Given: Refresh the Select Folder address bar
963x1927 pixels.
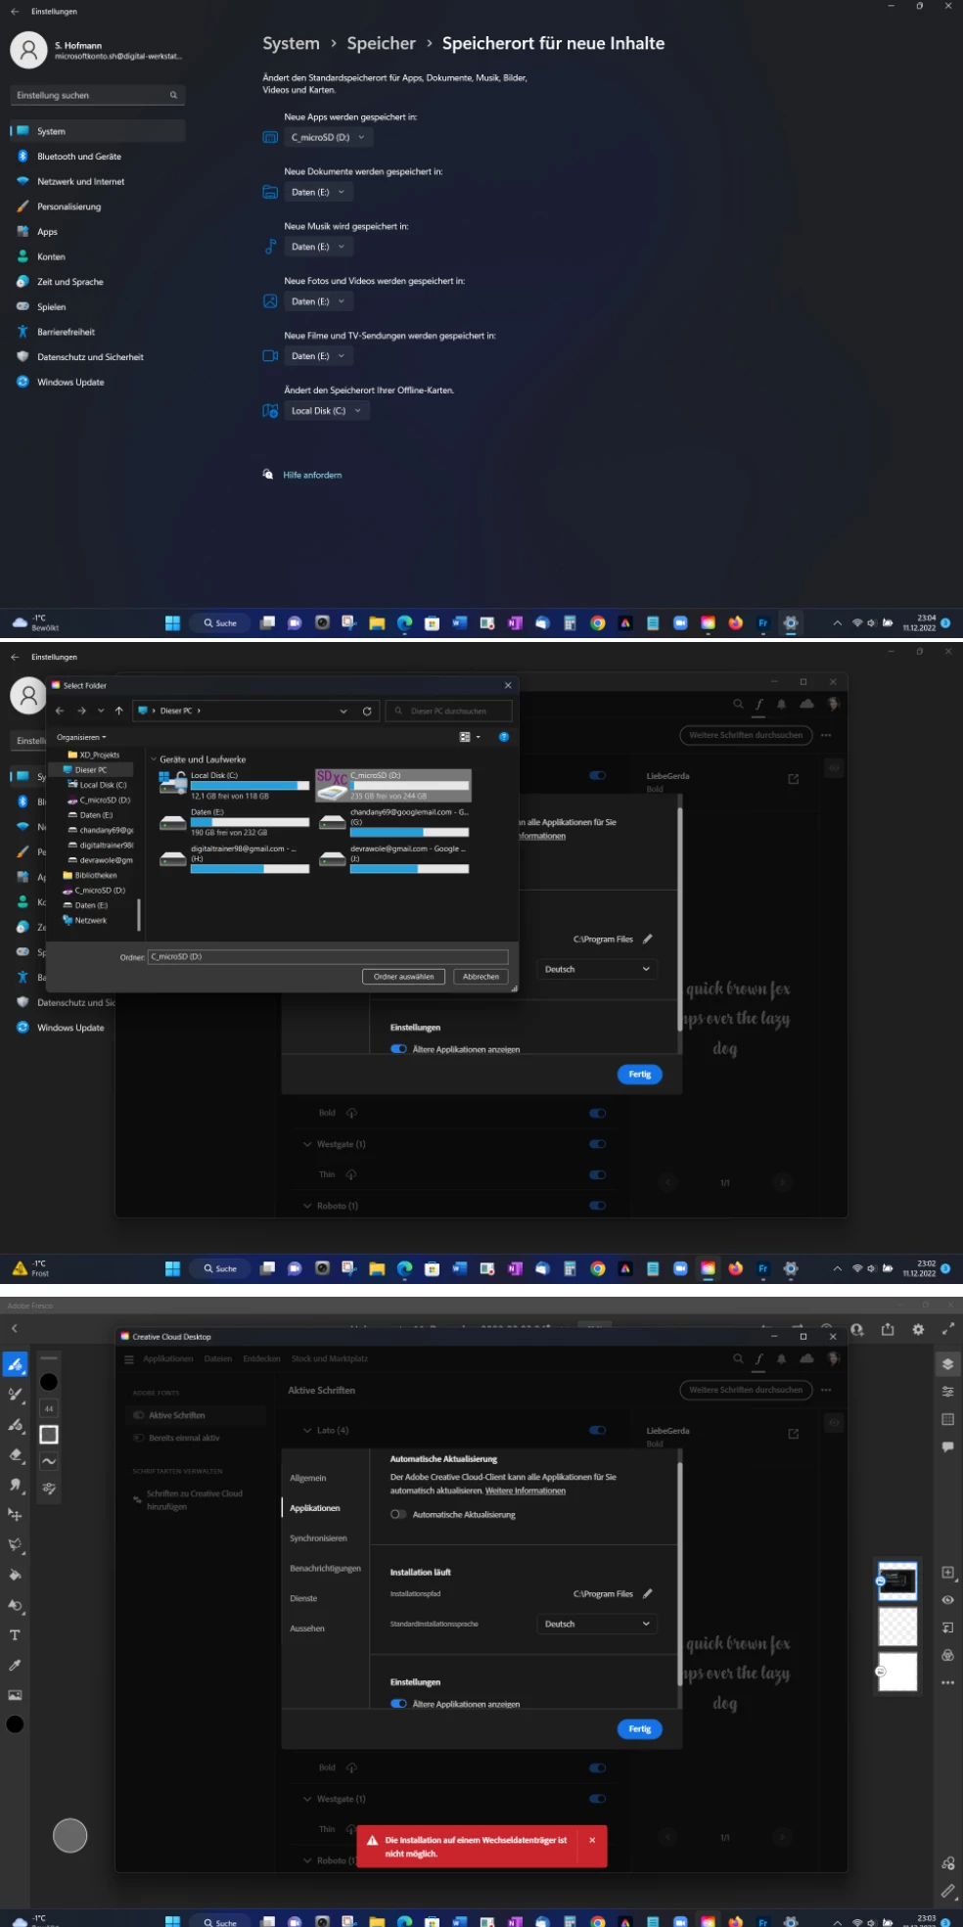Looking at the screenshot, I should coord(367,711).
